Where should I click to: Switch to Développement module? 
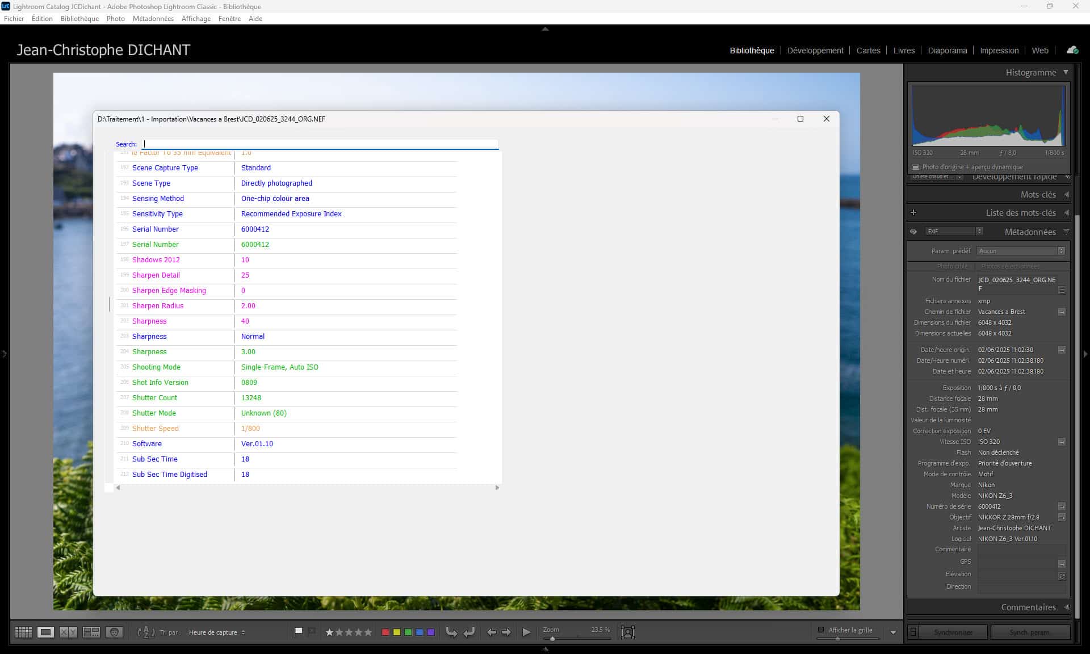point(815,51)
